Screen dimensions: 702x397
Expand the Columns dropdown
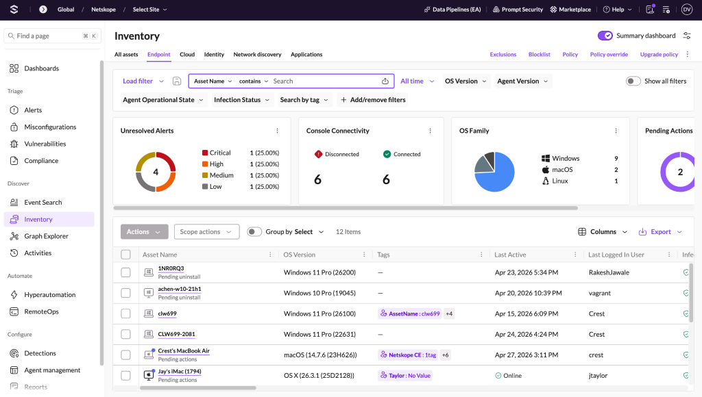coord(603,231)
